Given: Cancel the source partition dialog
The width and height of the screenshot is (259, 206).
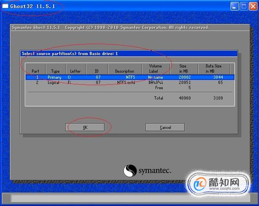Looking at the screenshot, I should point(165,127).
